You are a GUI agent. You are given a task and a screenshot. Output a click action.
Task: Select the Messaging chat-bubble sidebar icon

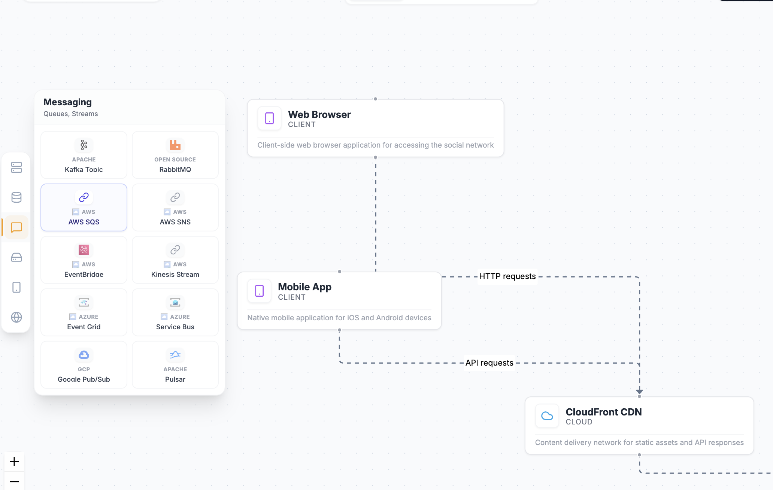tap(16, 227)
